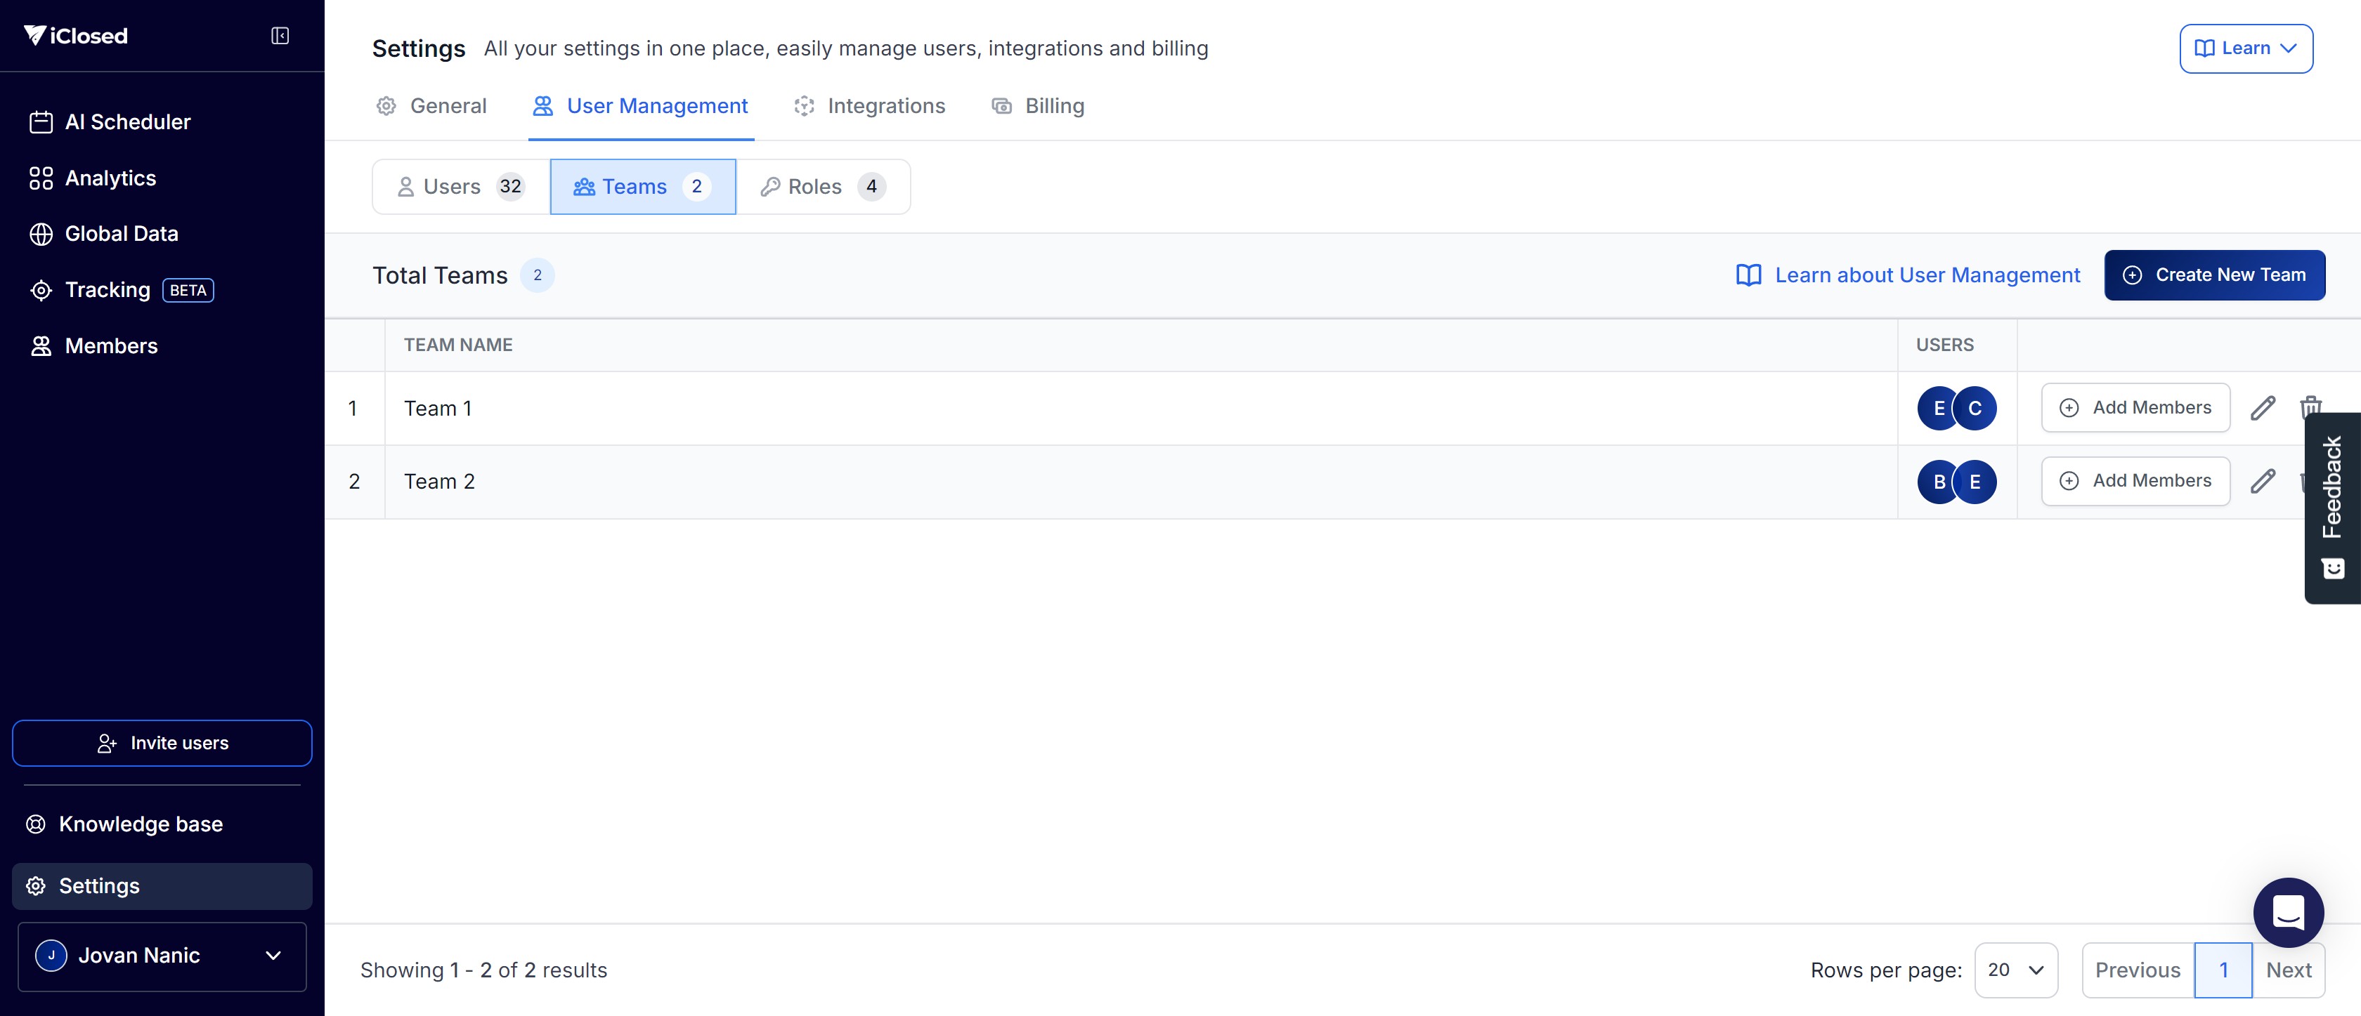2361x1016 pixels.
Task: Select the Roles sub-tab
Action: click(822, 187)
